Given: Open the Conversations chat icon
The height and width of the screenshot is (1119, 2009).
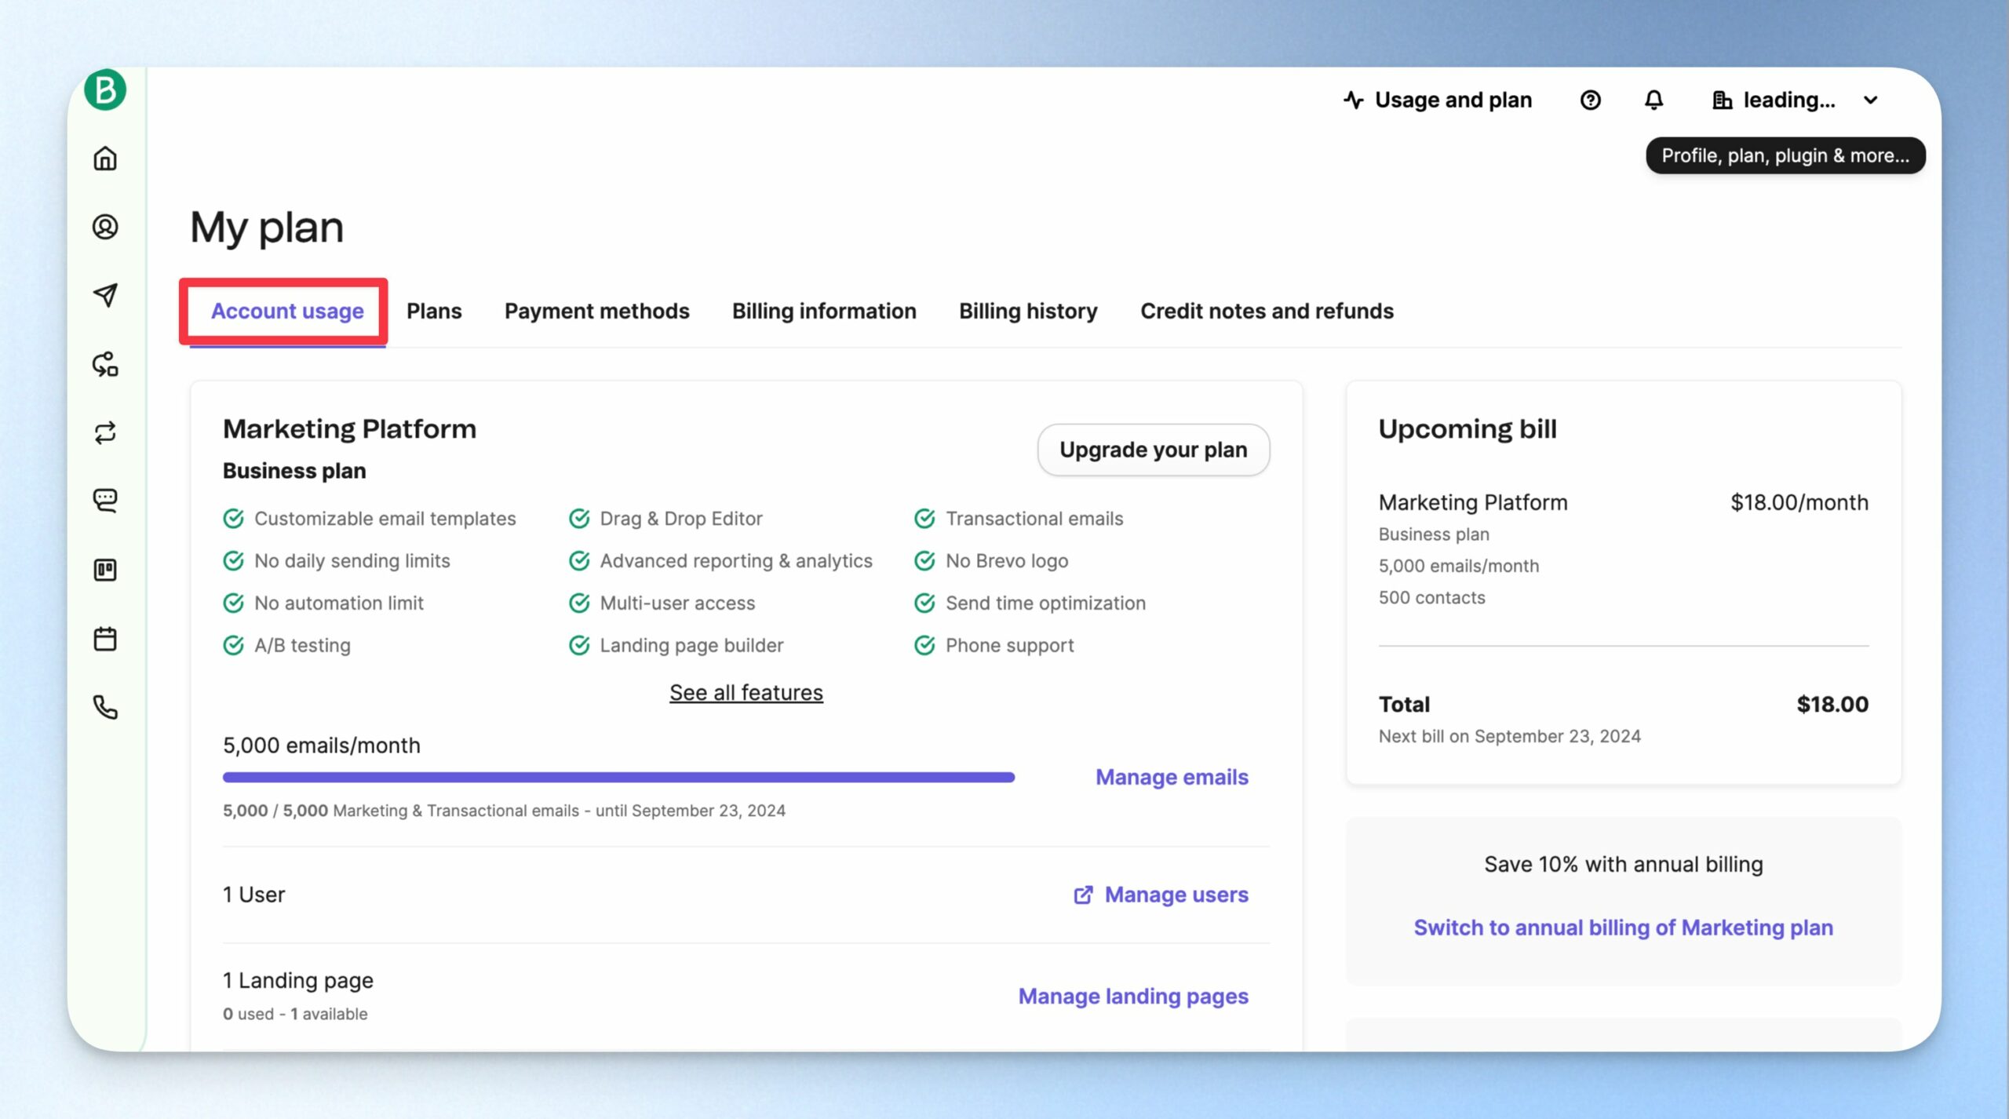Looking at the screenshot, I should [x=105, y=501].
